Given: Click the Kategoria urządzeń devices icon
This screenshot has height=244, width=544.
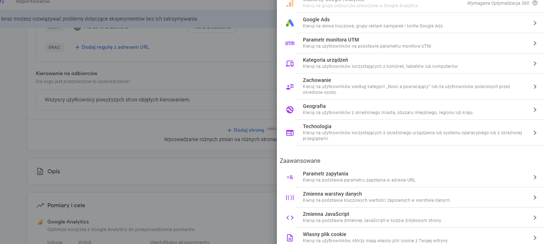Looking at the screenshot, I should (x=290, y=64).
